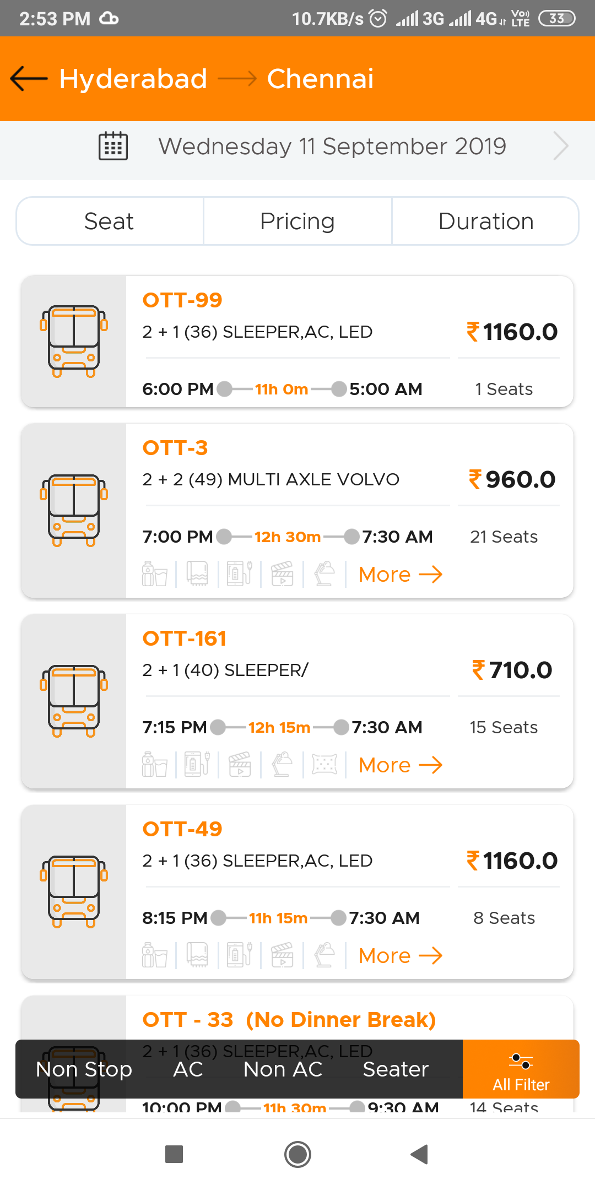Go to next date with right chevron
595x1190 pixels.
(560, 146)
